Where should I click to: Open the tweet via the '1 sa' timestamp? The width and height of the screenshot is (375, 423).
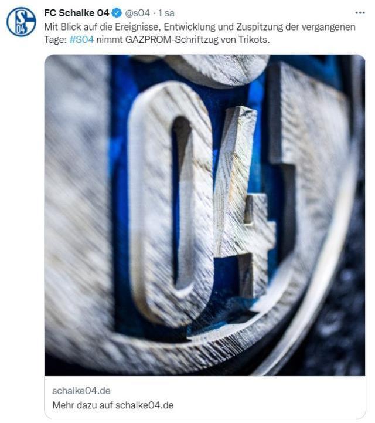point(166,13)
